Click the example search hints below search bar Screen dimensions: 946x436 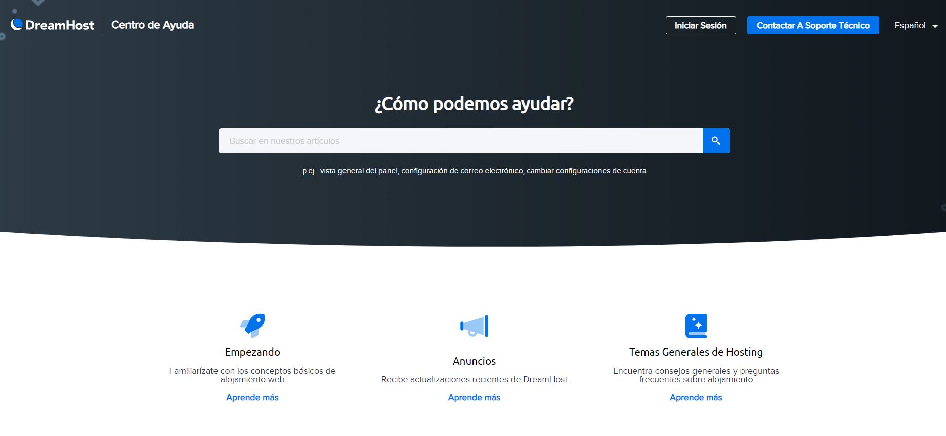[474, 171]
